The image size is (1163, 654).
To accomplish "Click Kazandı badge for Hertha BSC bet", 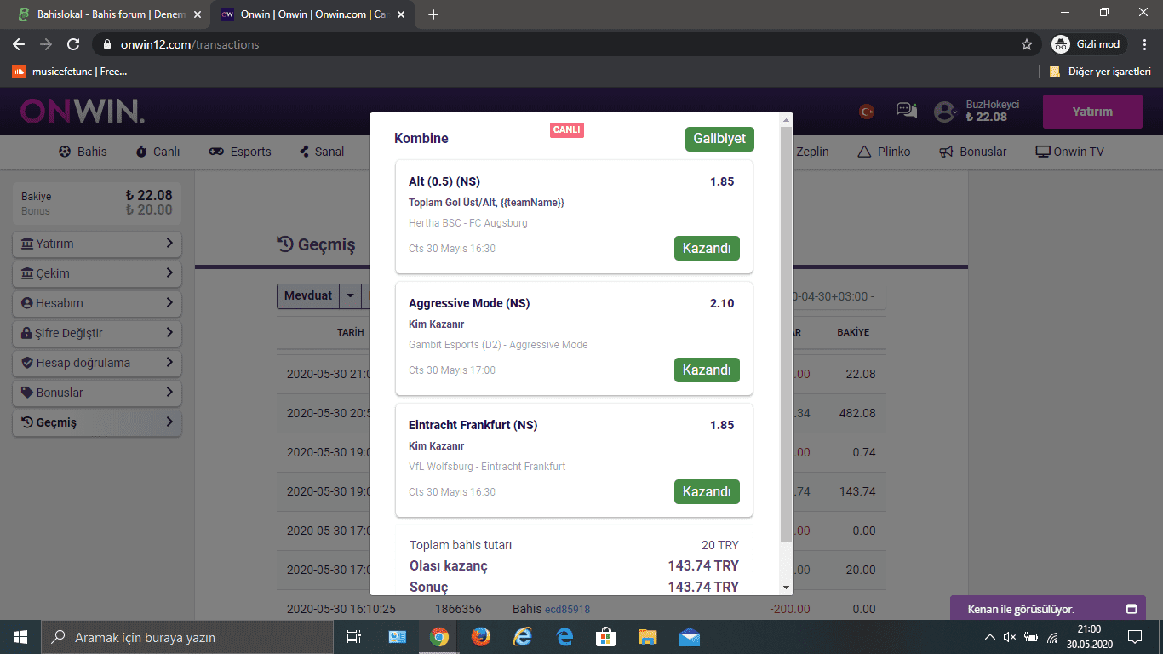I will pyautogui.click(x=707, y=249).
